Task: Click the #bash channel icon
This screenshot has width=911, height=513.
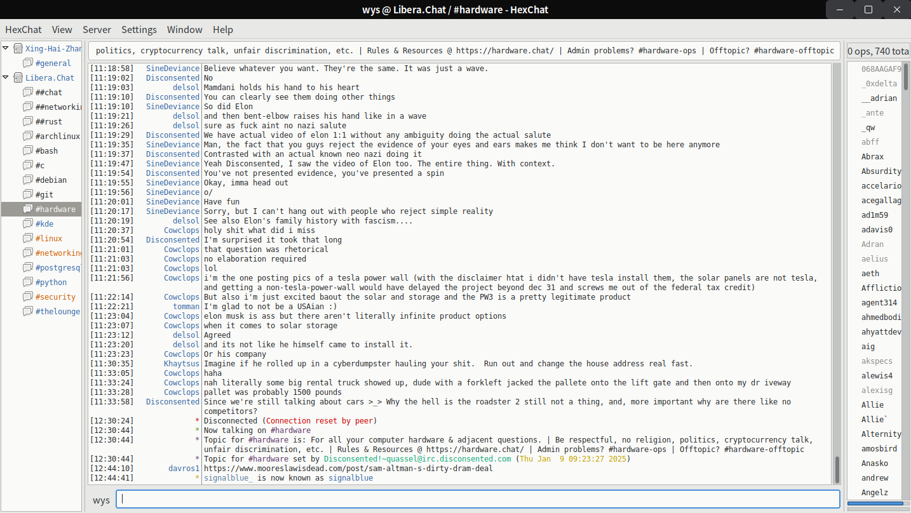Action: 28,150
